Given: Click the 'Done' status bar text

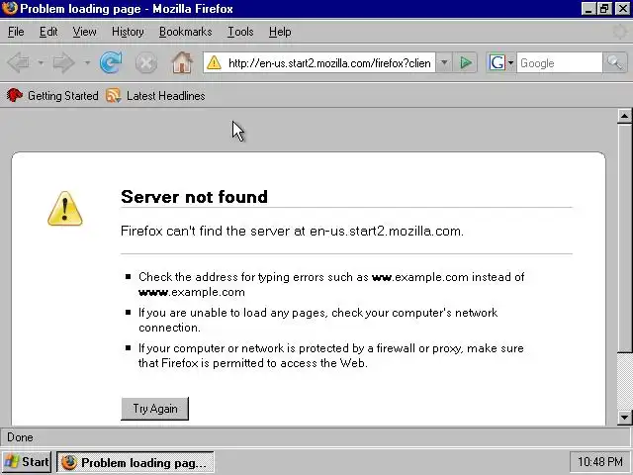Looking at the screenshot, I should tap(20, 437).
